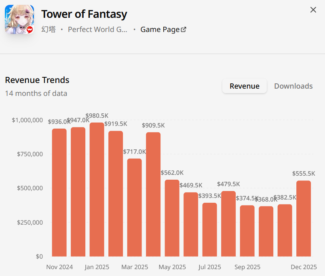Click the Perfect World Games publisher name
This screenshot has width=325, height=276.
point(97,30)
